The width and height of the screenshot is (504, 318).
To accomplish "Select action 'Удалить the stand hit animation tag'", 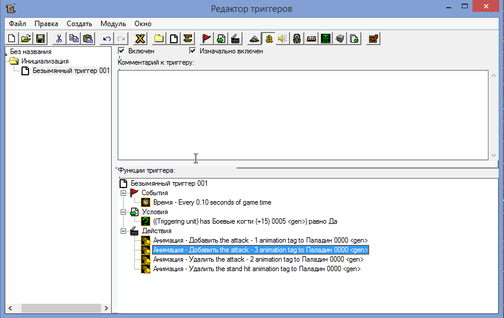I will point(257,269).
